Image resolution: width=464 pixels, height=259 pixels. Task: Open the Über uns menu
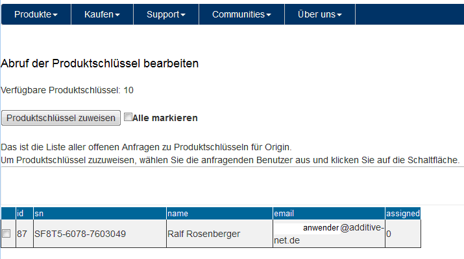(320, 14)
